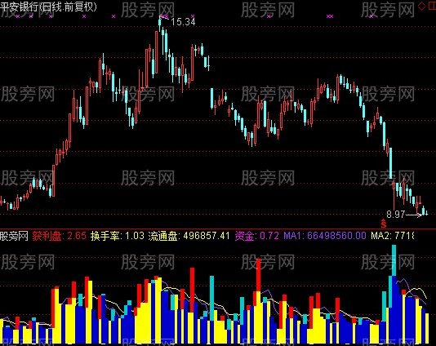
Task: Click the 15.34 high price label
Action: [183, 22]
